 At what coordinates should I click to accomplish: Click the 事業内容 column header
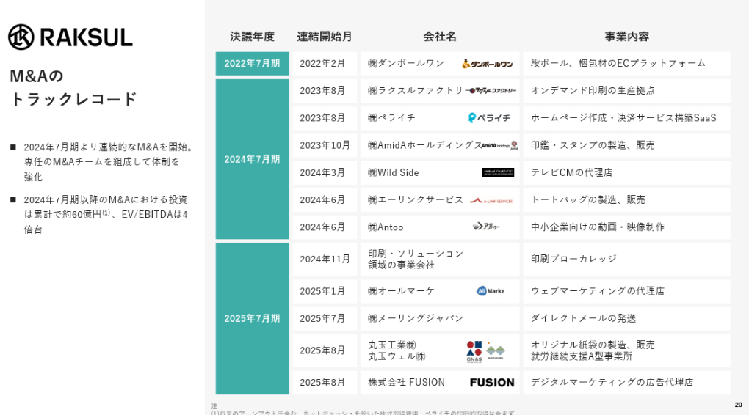pyautogui.click(x=626, y=37)
